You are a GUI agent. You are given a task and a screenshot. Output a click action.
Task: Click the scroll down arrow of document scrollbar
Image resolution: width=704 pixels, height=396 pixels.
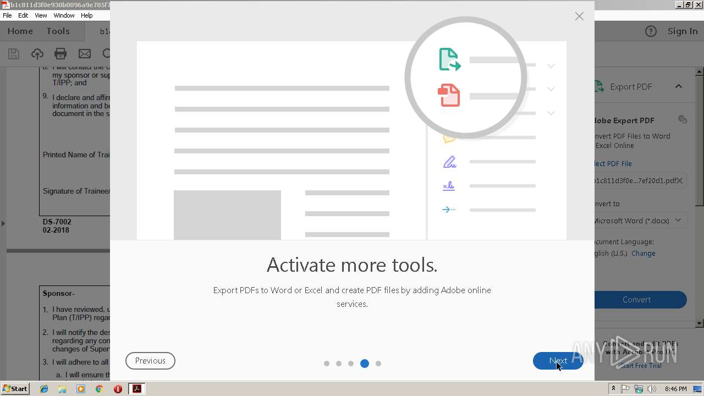click(700, 323)
